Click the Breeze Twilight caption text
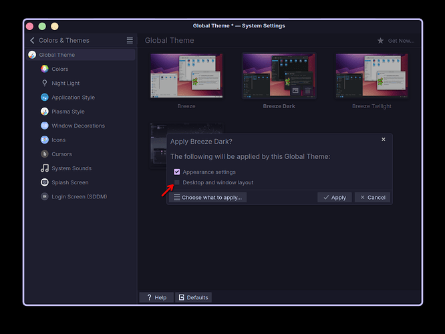Viewport: 445px width, 334px height. 372,106
